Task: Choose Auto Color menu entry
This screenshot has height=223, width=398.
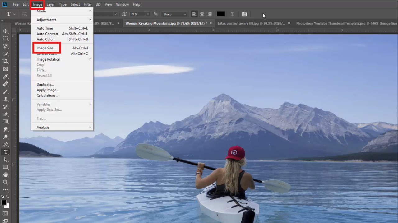Action: (x=62, y=39)
